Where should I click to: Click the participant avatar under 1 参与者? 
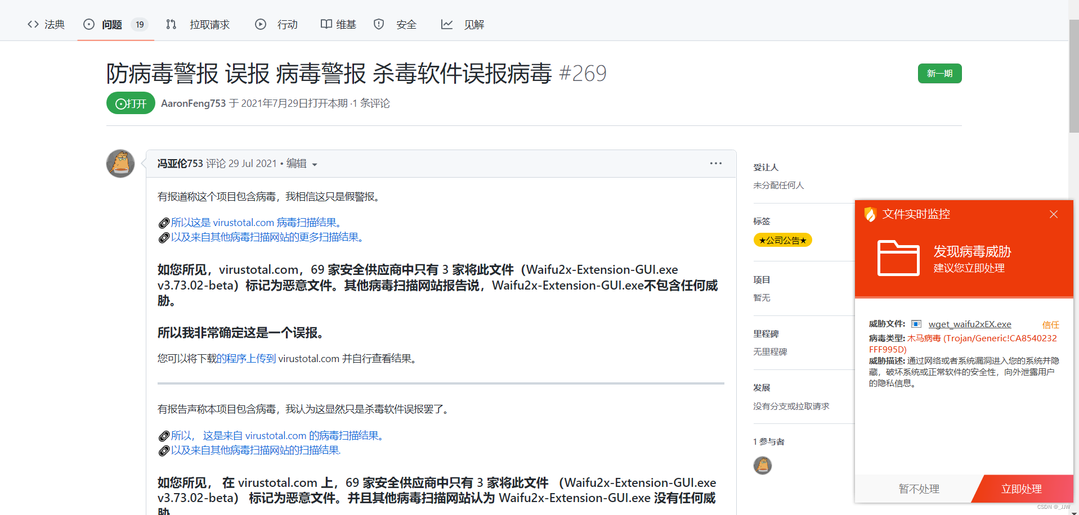pyautogui.click(x=763, y=466)
